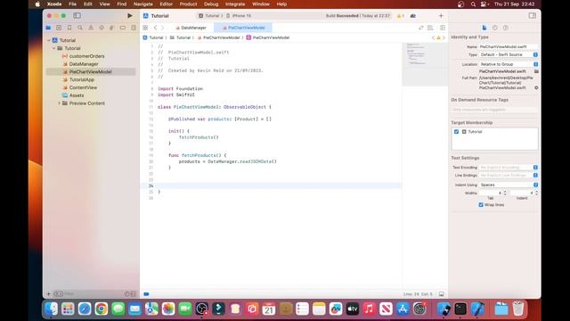This screenshot has height=321, width=570.
Task: Add a new library item with plus
Action: (441, 16)
